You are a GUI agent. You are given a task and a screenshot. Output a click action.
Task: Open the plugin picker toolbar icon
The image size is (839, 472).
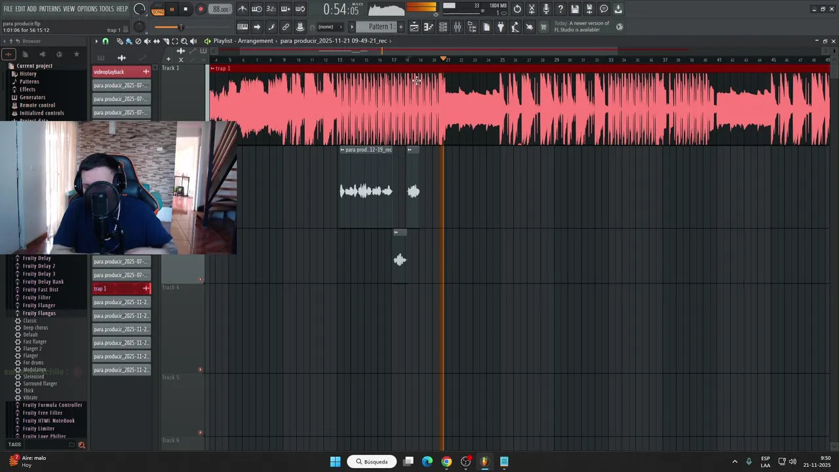(501, 27)
